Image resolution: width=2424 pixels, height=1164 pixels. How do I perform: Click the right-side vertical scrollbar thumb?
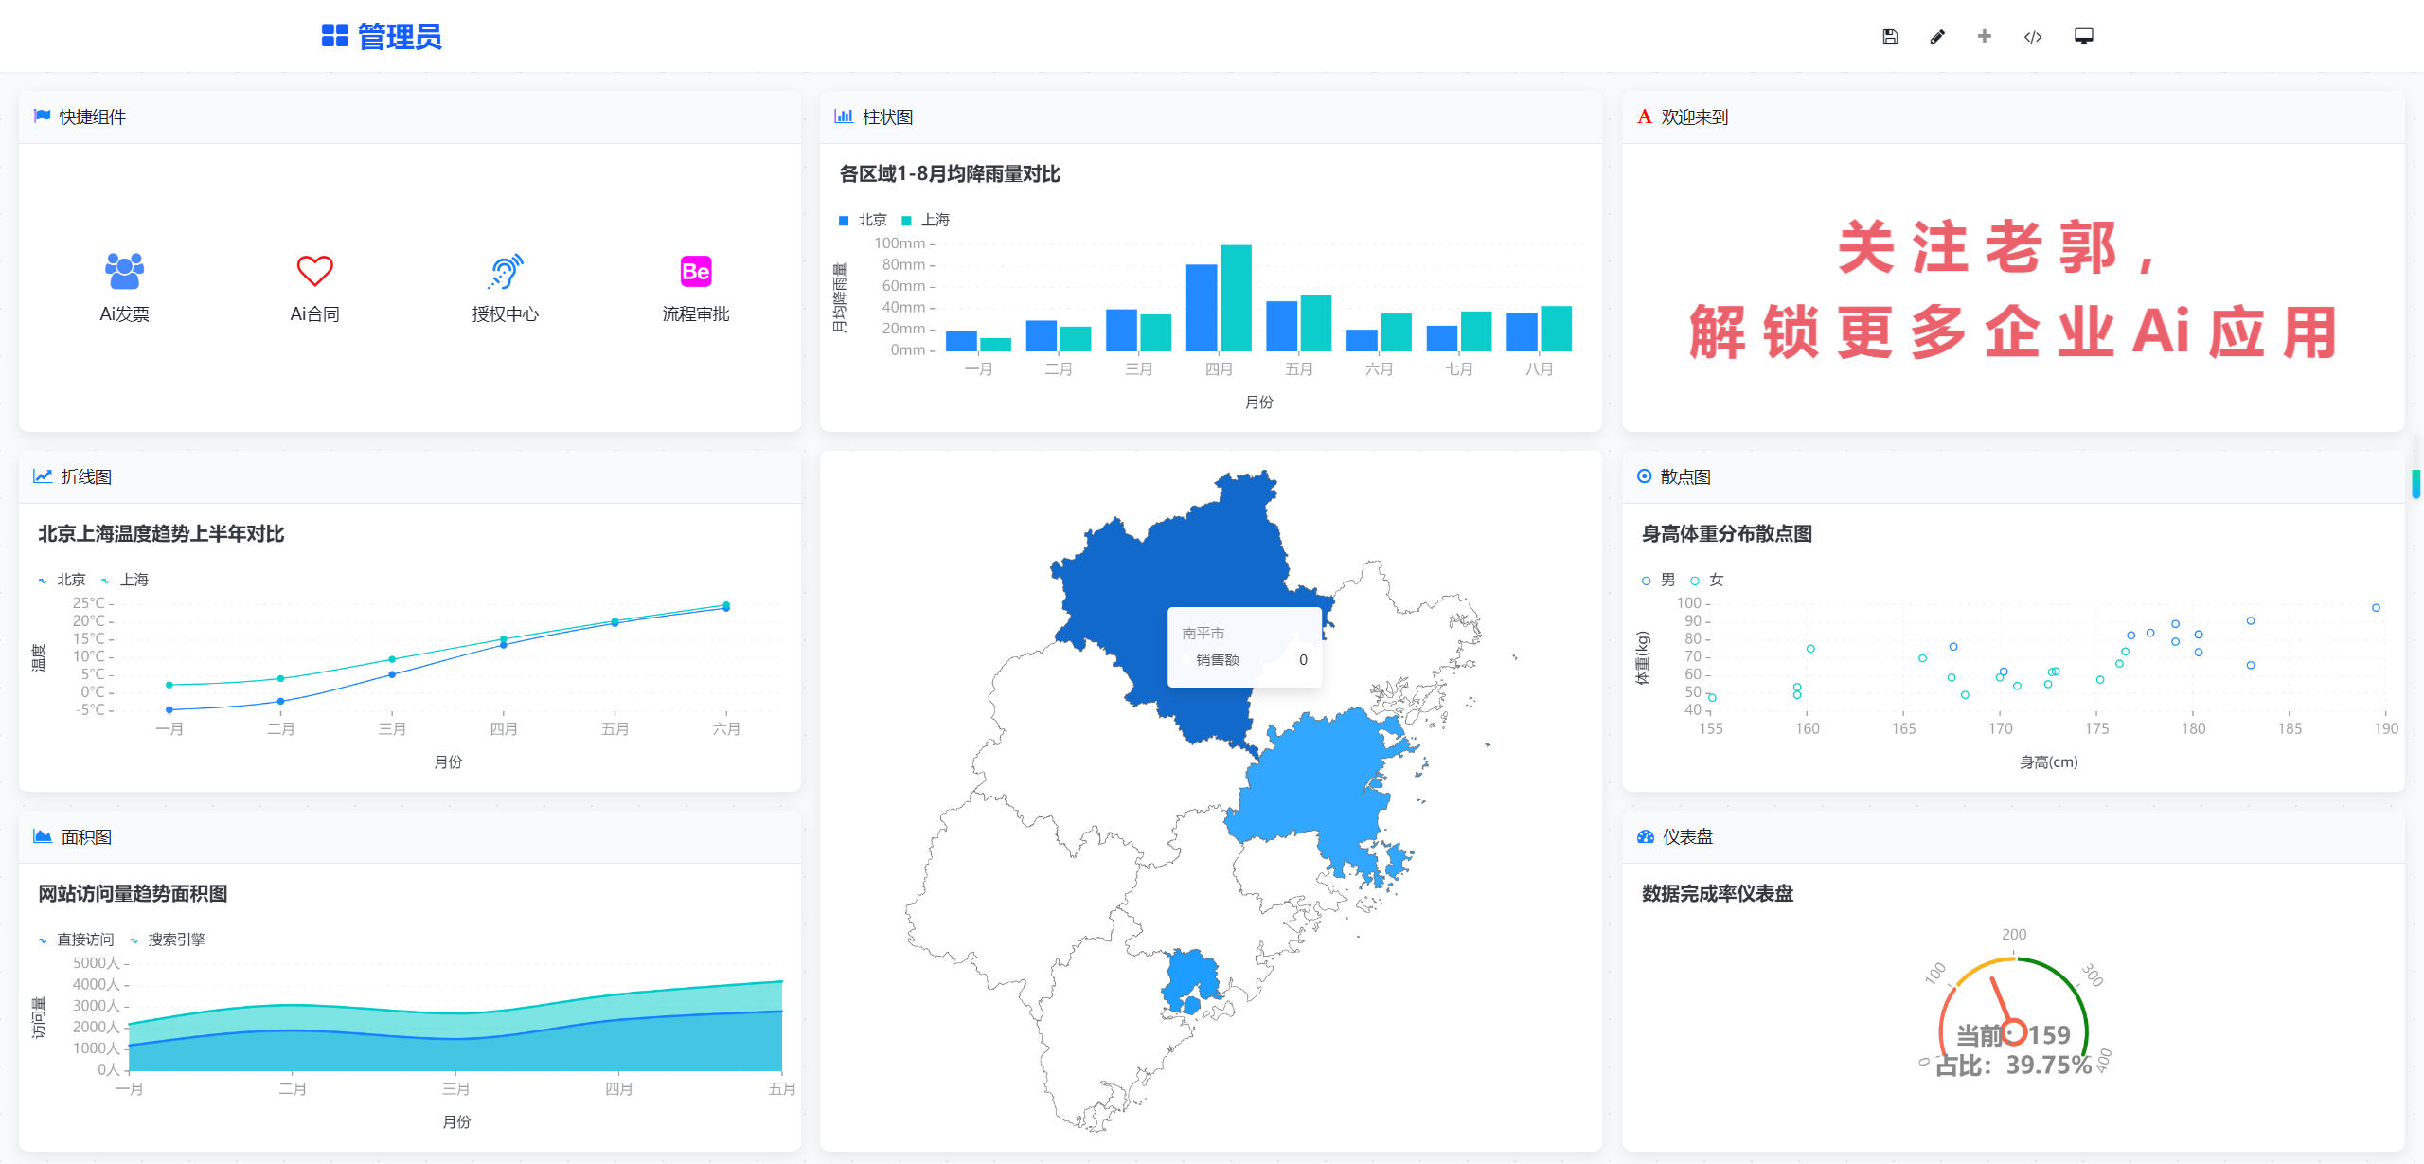pos(2415,483)
